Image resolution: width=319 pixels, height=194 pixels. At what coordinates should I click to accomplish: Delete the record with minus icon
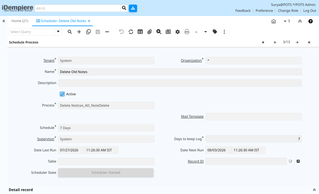[107, 32]
